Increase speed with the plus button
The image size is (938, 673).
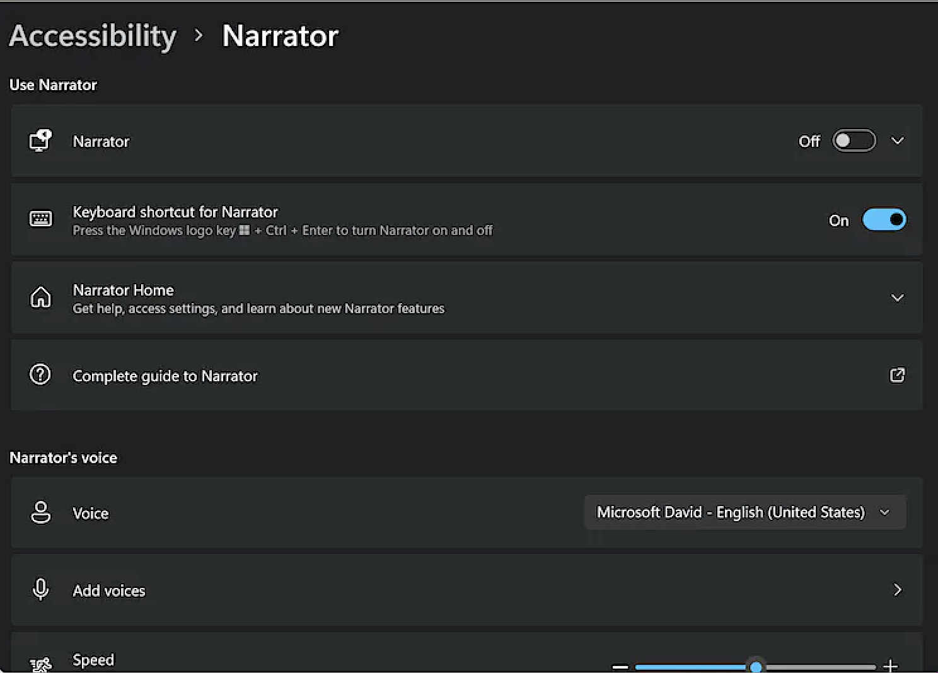890,665
